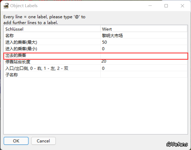This screenshot has height=150, width=191.
Task: Click the Cancel button
Action: pyautogui.click(x=43, y=141)
